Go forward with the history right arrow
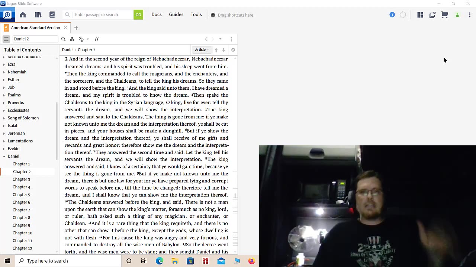 coord(213,39)
